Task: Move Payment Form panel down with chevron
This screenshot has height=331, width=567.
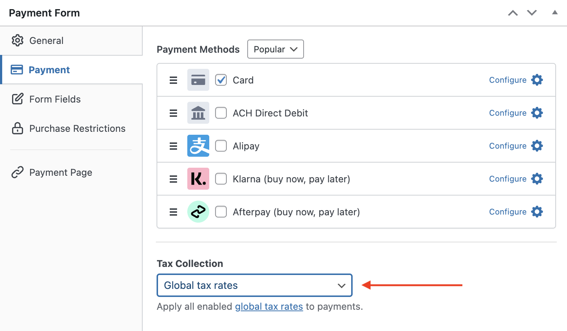Action: 532,13
